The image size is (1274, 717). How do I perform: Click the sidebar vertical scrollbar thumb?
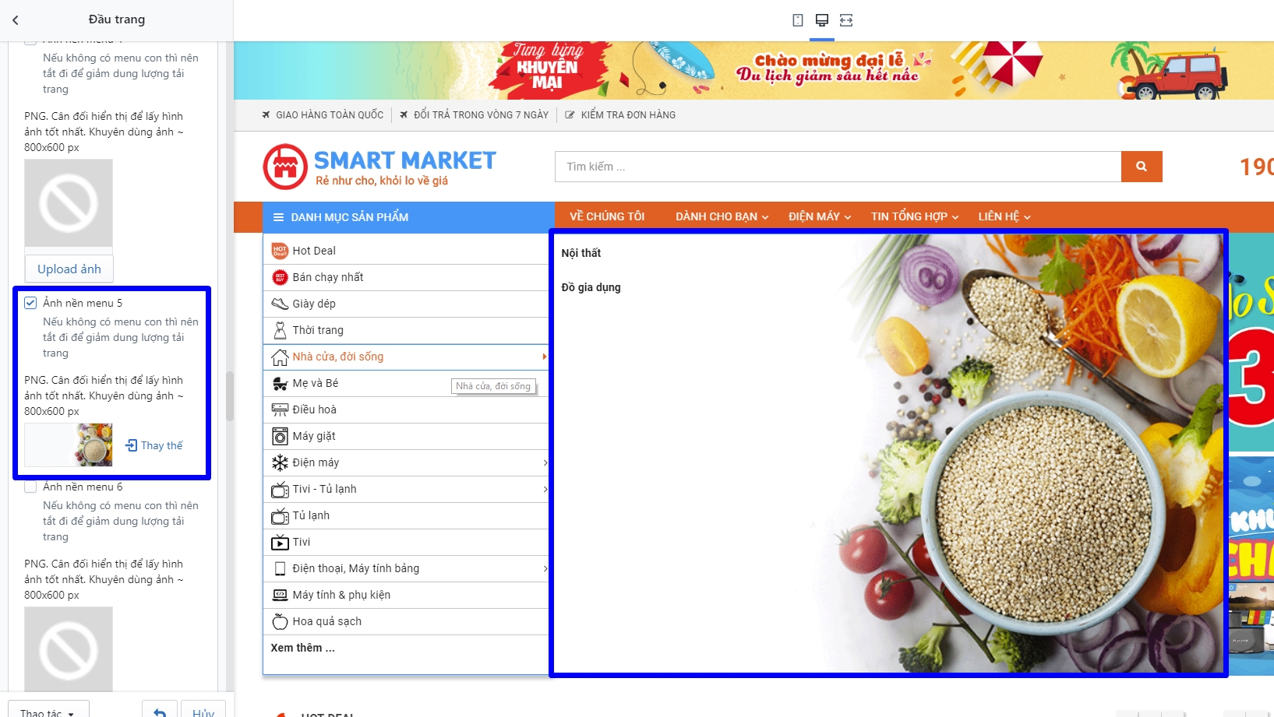click(x=230, y=396)
